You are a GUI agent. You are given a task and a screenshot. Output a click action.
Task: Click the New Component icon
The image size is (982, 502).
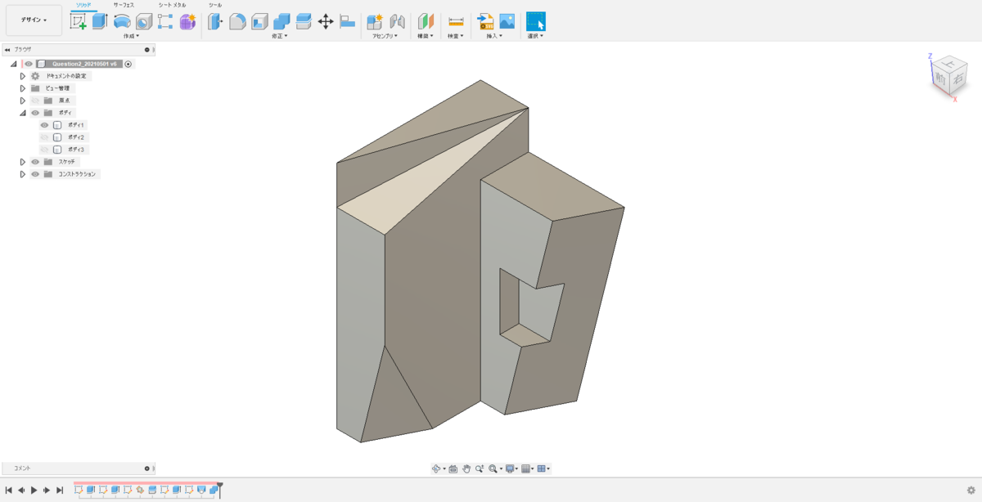coord(375,21)
